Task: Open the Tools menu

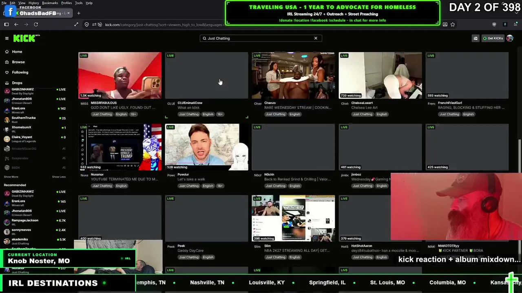Action: [x=79, y=3]
